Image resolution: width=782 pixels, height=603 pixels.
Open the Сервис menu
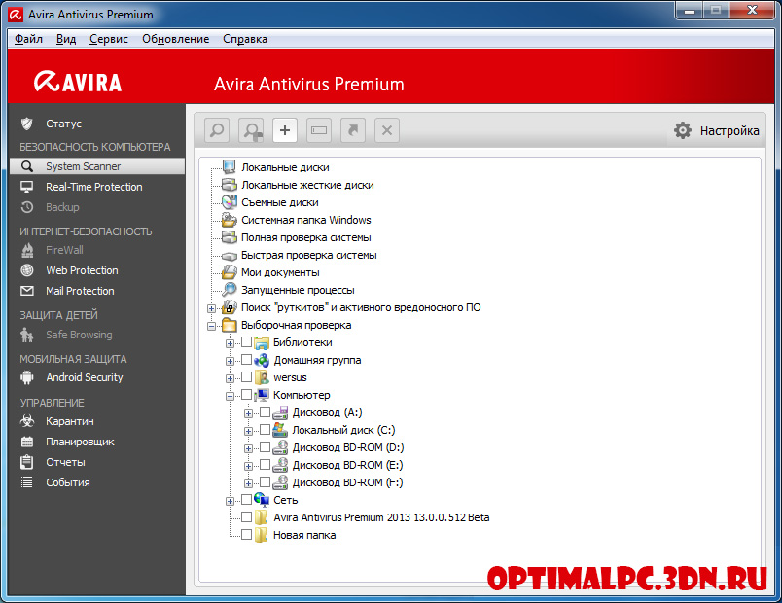[109, 39]
